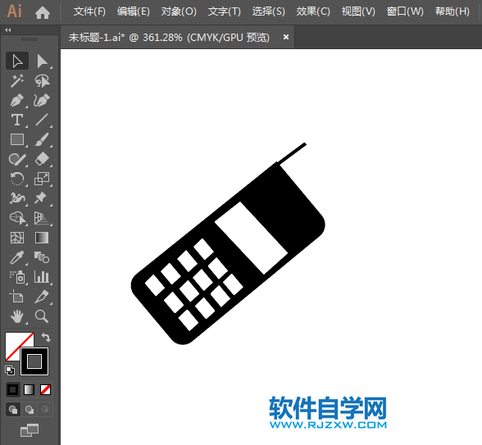Select the Eyedropper tool
482x445 pixels.
17,257
